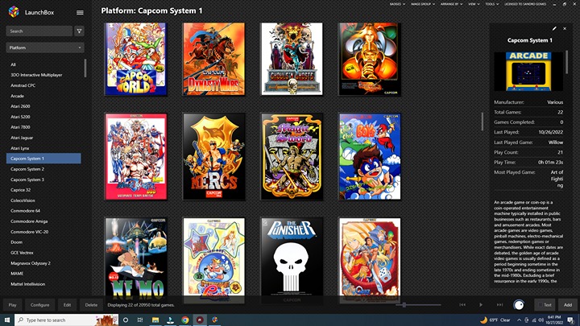
Task: Click the Arcade platform image in details panel
Action: click(x=528, y=72)
